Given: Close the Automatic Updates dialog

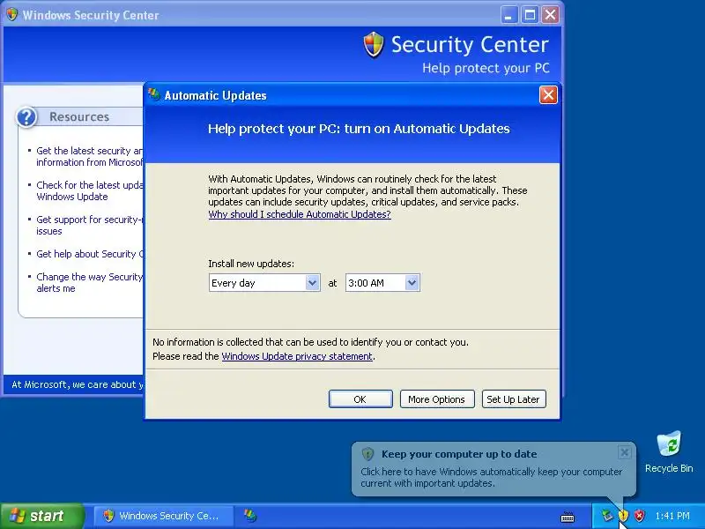Looking at the screenshot, I should (x=548, y=95).
